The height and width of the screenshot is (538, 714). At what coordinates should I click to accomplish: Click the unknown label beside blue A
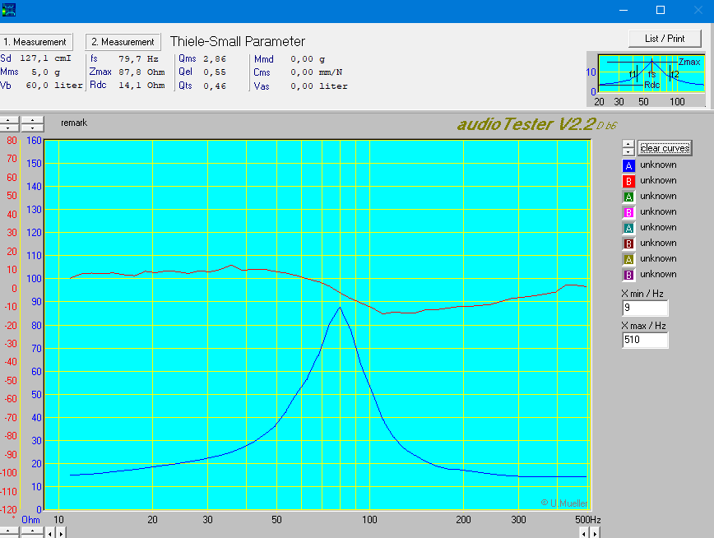[x=658, y=165]
